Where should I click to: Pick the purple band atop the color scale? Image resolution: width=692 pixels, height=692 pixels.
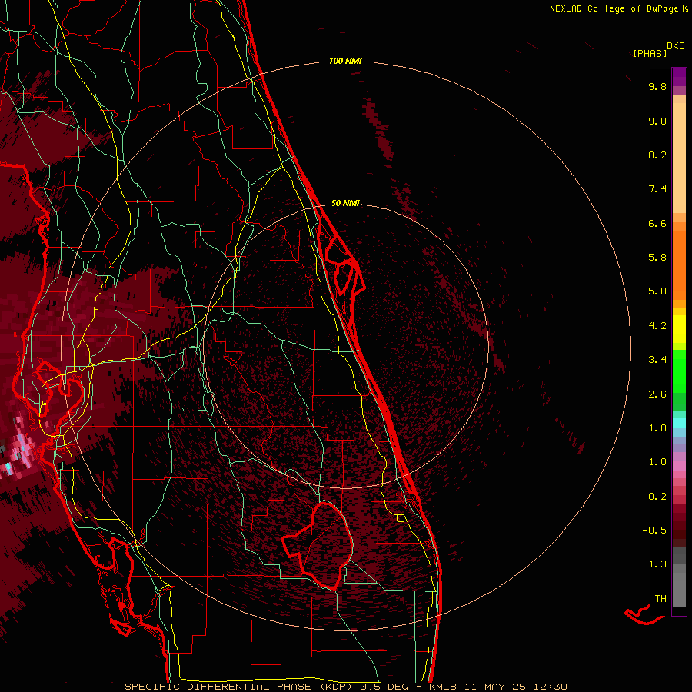pos(679,77)
